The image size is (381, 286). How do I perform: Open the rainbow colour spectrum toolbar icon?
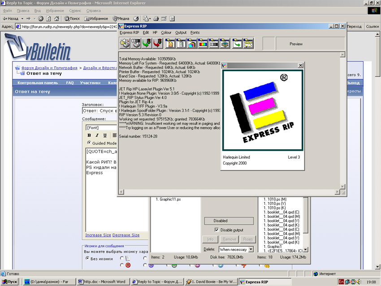[203, 43]
